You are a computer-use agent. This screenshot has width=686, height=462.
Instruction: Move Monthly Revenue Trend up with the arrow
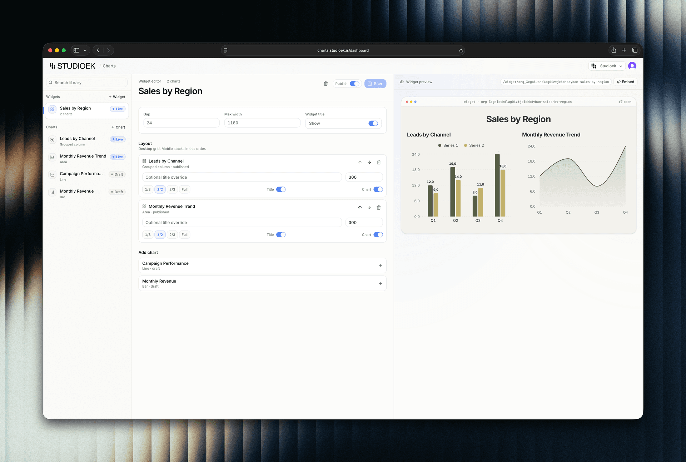tap(360, 208)
